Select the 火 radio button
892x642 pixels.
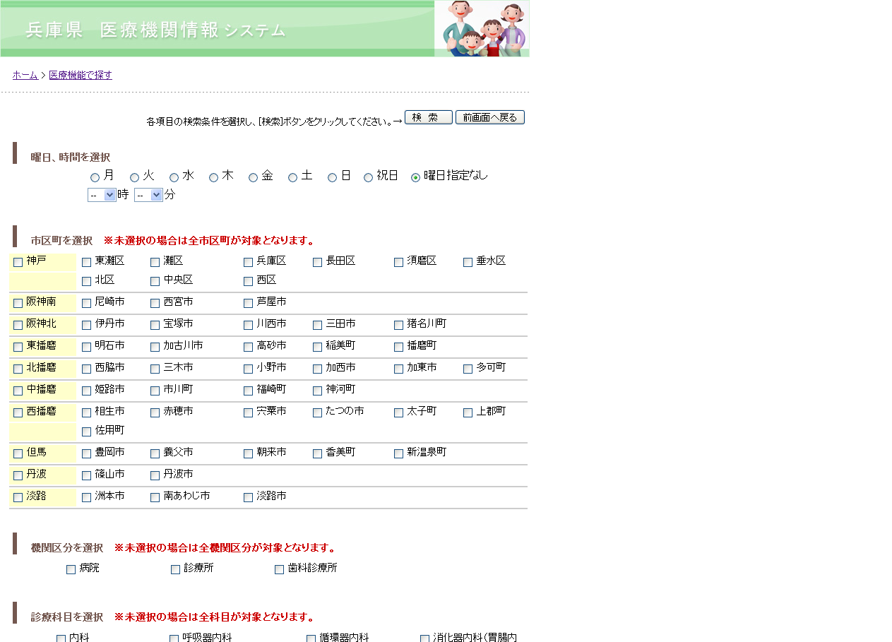pos(135,178)
